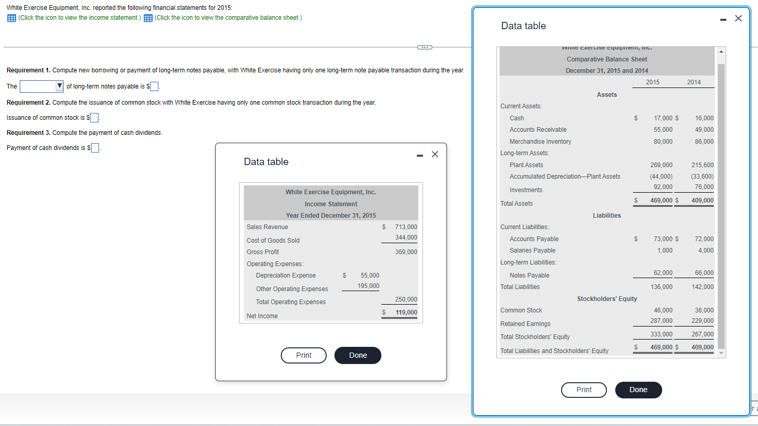Image resolution: width=758 pixels, height=426 pixels.
Task: Click the payment of cash dividends field
Action: [x=96, y=148]
